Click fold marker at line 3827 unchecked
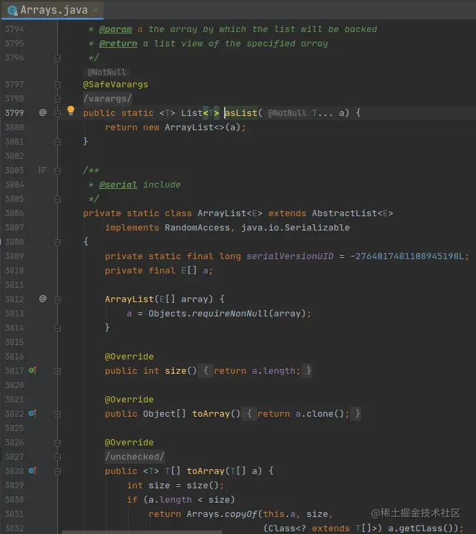This screenshot has height=534, width=476. (57, 457)
